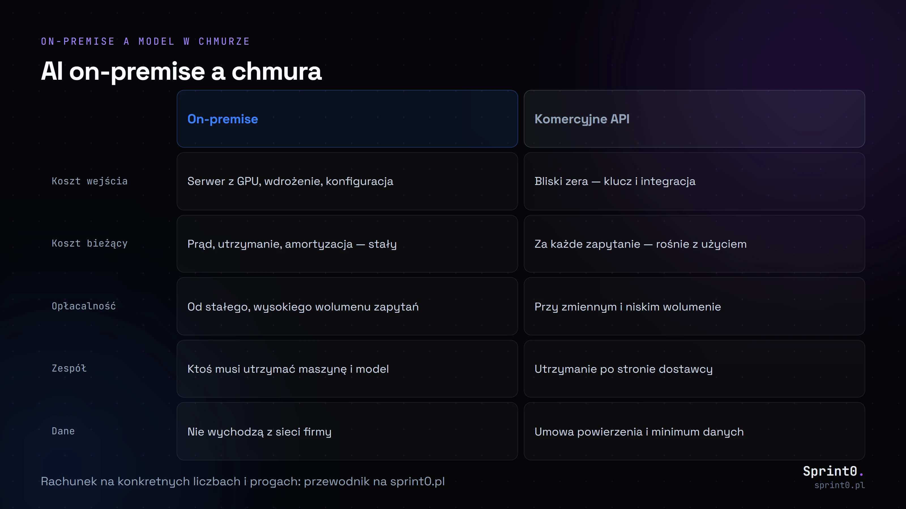906x509 pixels.
Task: Click cell 'Prąd, utrzymanie, amortyzacja — stały'
Action: click(347, 244)
